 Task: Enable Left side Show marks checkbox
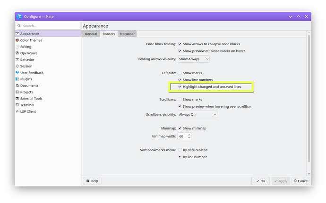(x=180, y=73)
